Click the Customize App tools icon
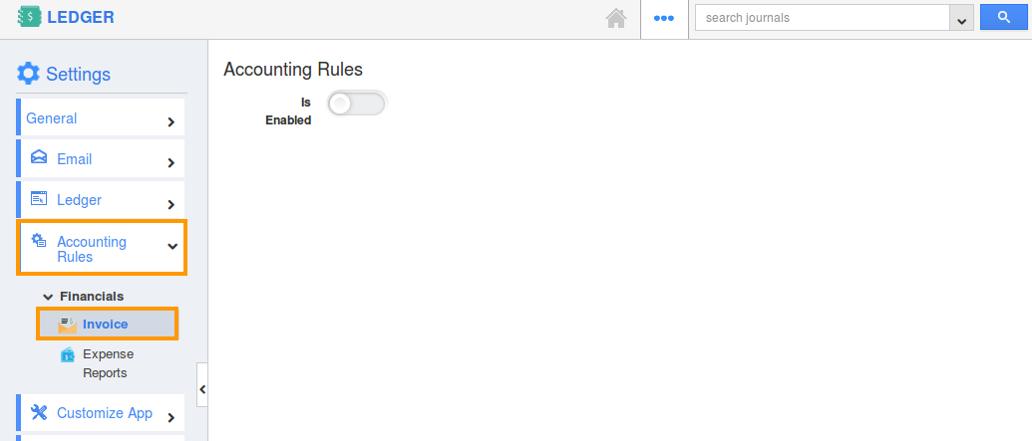This screenshot has width=1032, height=441. [x=39, y=412]
